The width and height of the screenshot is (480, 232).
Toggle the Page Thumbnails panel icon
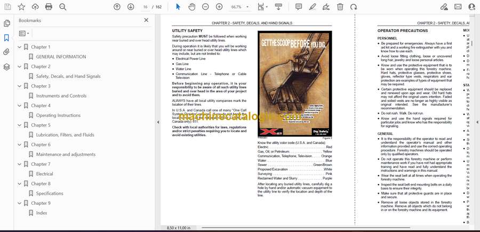tap(6, 23)
